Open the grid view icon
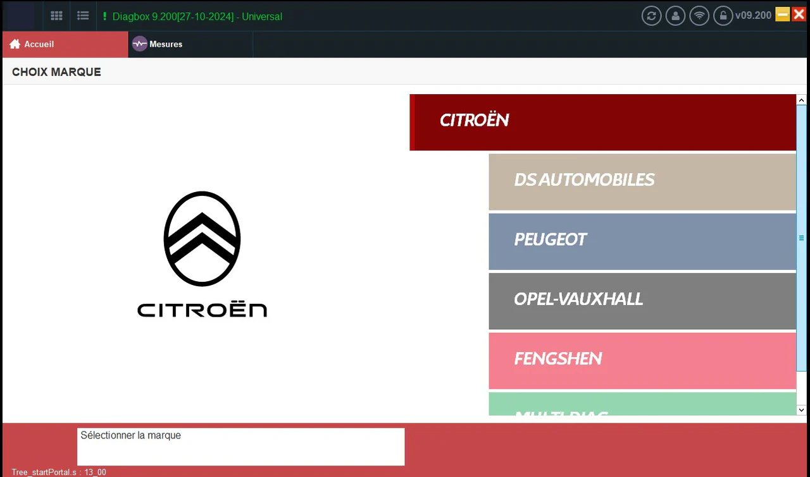Screen dimensions: 810x477 click(x=56, y=16)
